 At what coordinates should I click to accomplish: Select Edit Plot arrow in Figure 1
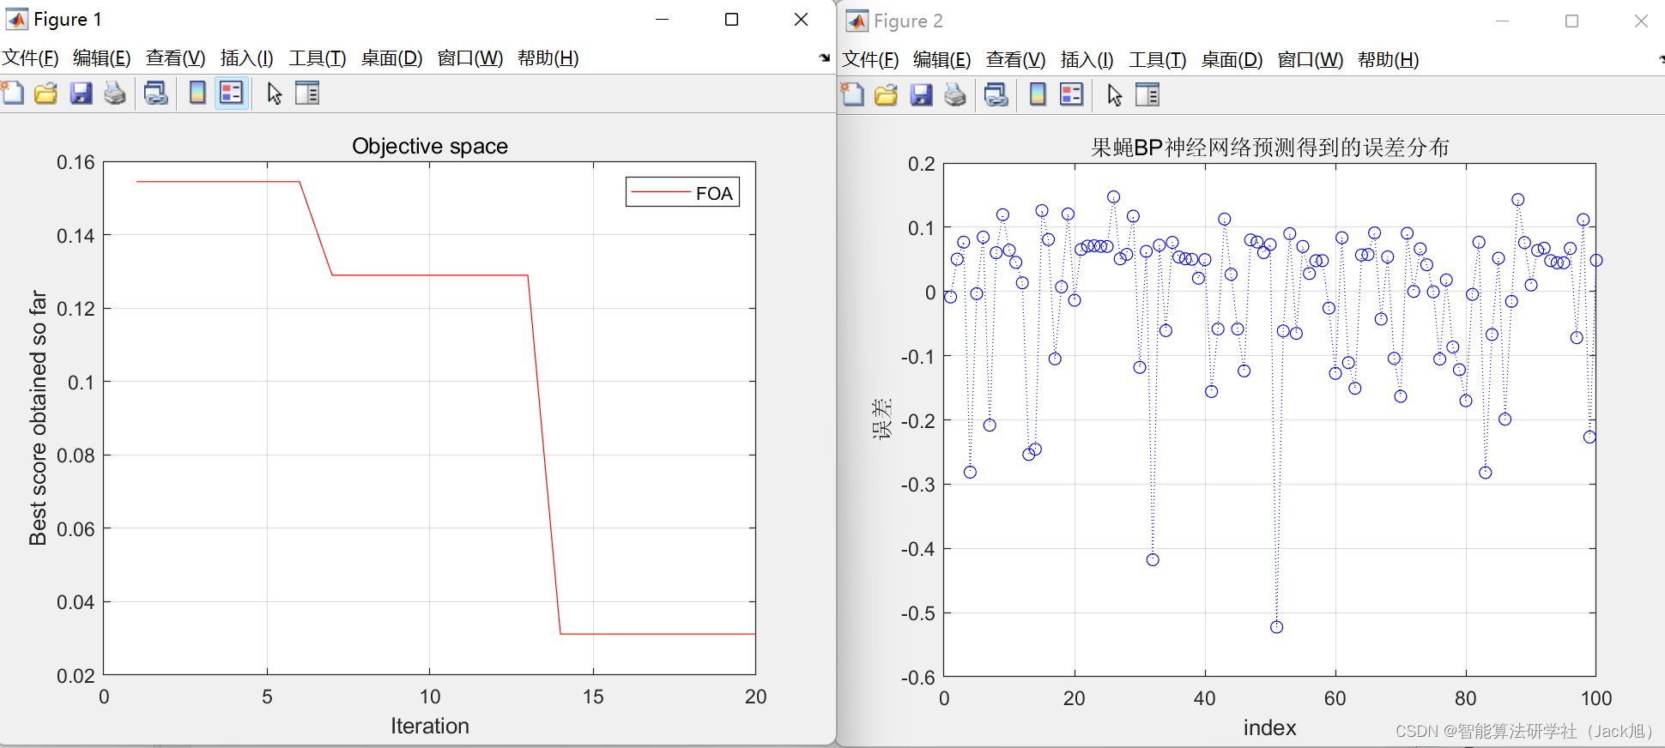point(275,93)
